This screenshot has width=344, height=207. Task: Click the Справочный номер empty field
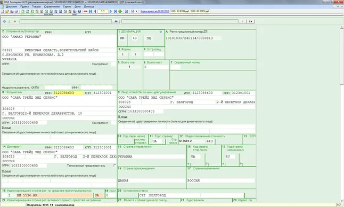point(175,67)
